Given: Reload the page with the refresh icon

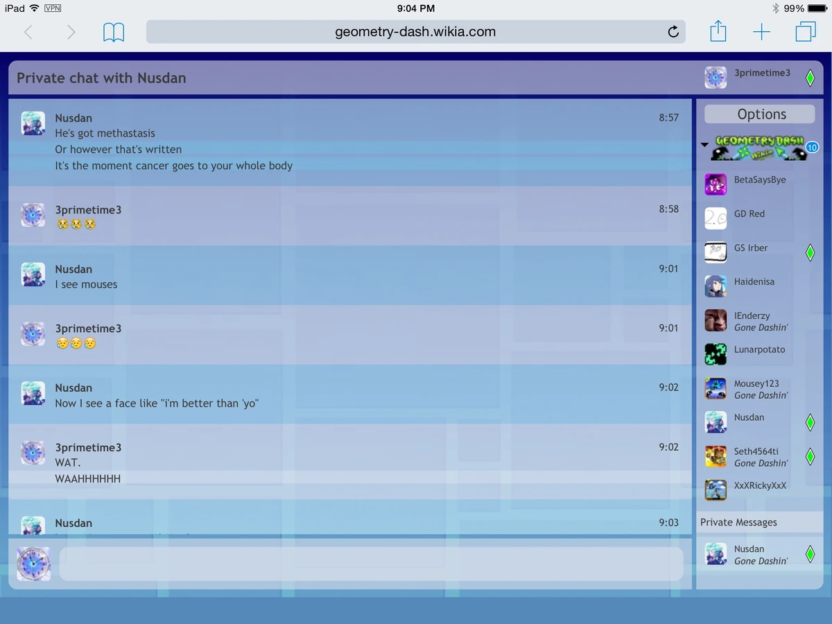Looking at the screenshot, I should [672, 31].
